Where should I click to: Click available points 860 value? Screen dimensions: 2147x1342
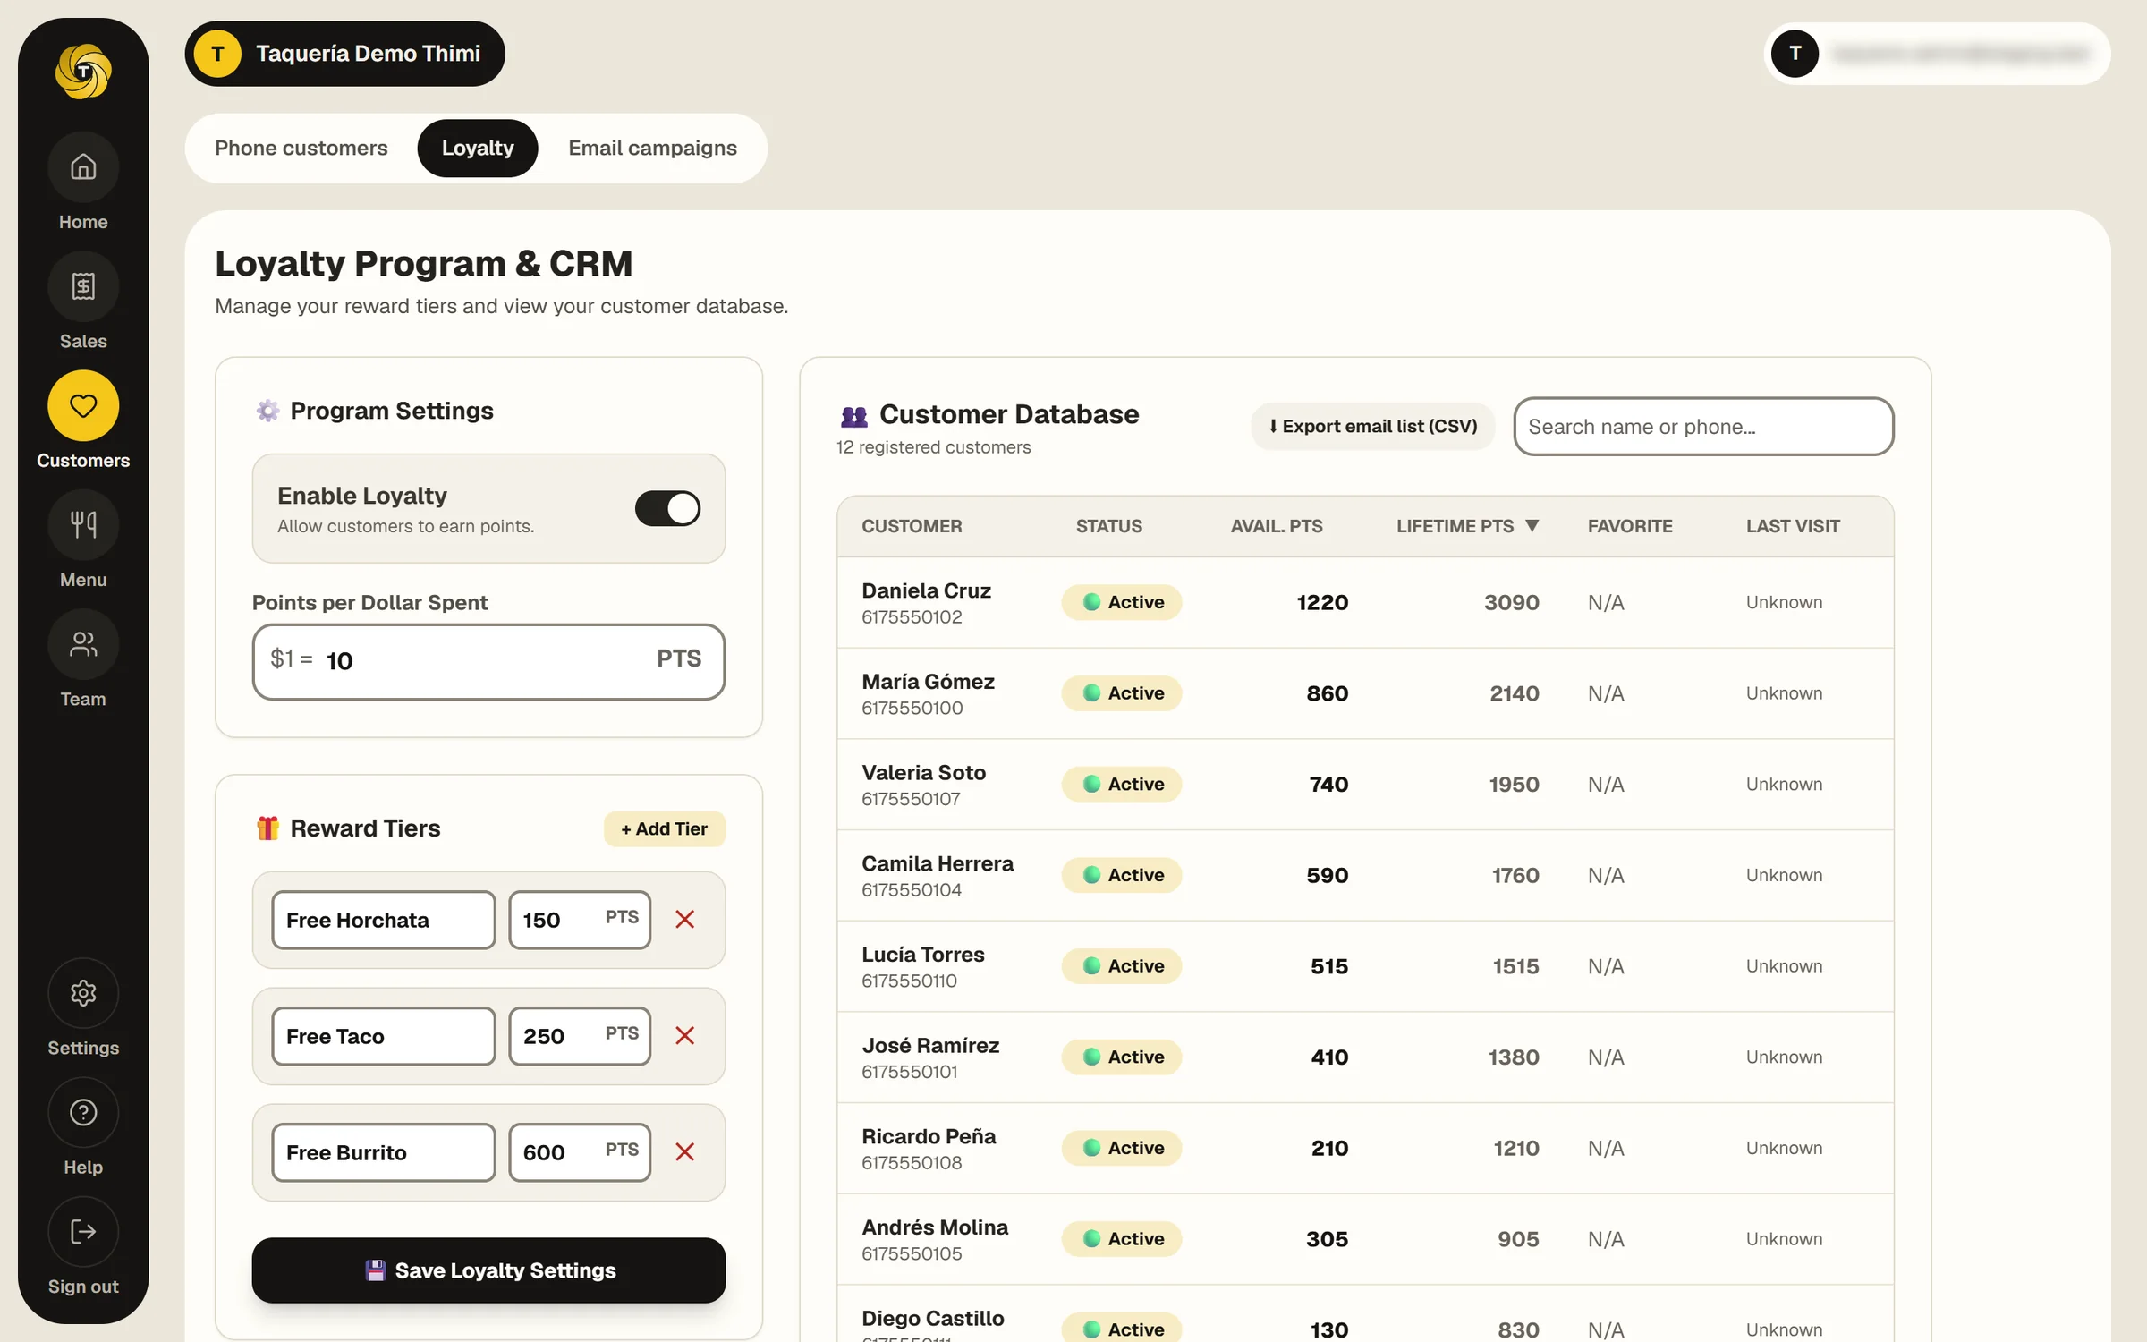coord(1327,693)
